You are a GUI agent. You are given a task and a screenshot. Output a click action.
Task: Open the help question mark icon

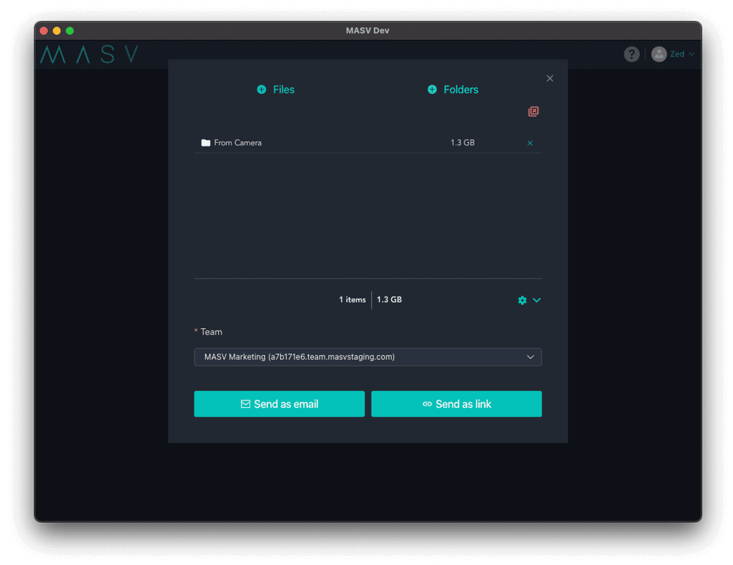coord(632,54)
